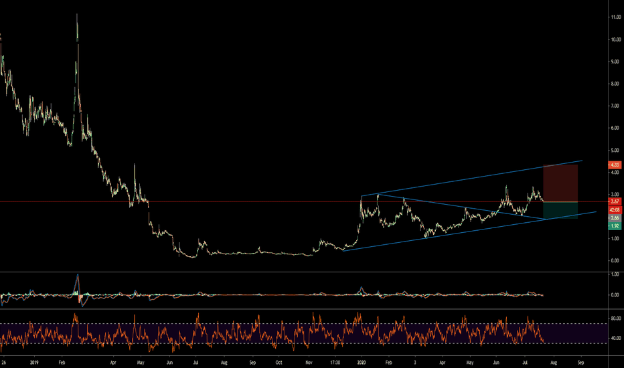Click the lower dashed RSI oversold band line
The height and width of the screenshot is (368, 624).
(x=303, y=343)
